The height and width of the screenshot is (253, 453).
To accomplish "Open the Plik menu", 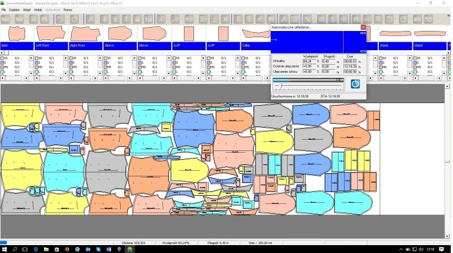I will pos(3,10).
